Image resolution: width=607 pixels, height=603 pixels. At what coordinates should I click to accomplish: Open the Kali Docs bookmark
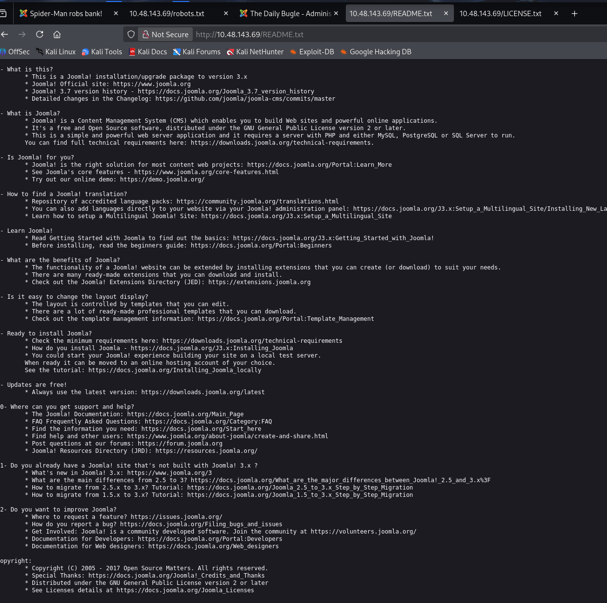pyautogui.click(x=148, y=52)
